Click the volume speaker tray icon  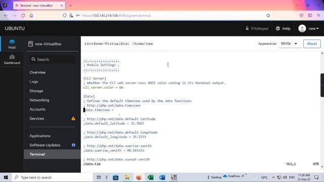285,177
